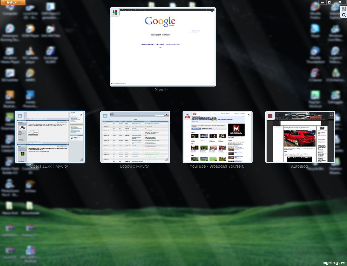
Task: Grab the Google thumbnail resize handle
Action: coord(212,83)
